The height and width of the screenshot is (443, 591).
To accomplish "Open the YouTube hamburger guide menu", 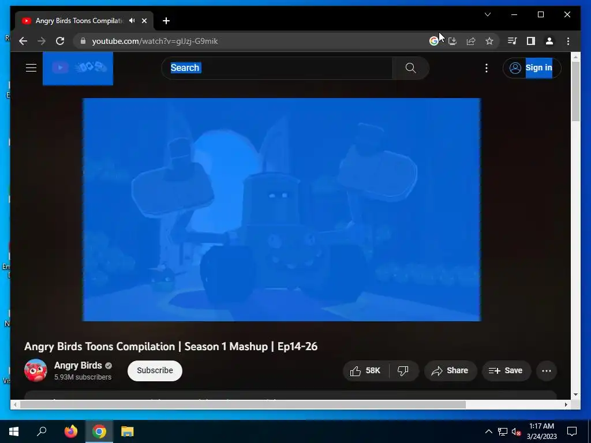I will 31,68.
